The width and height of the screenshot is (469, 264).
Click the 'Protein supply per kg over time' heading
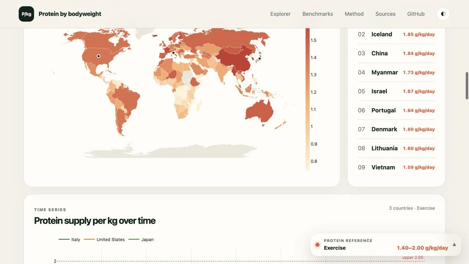pyautogui.click(x=95, y=221)
